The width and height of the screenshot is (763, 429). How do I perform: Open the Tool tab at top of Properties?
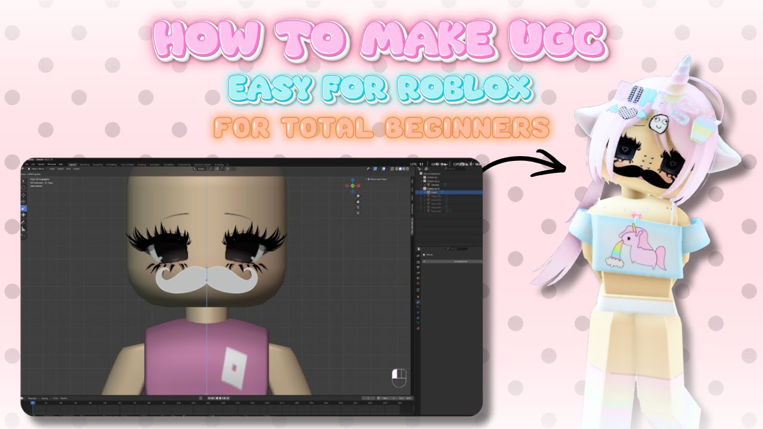[x=418, y=256]
